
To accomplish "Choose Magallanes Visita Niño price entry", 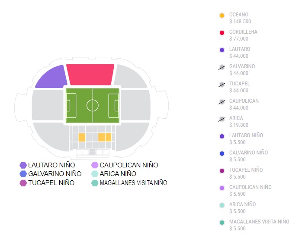I will coord(259,225).
